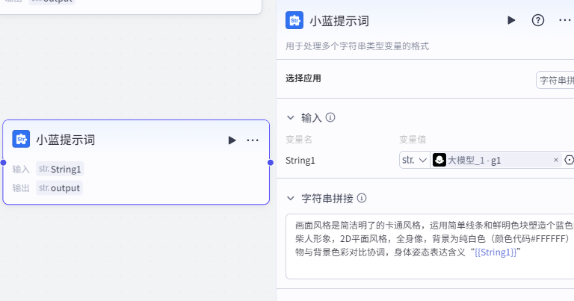Show the info tooltip next to 输入
The image size is (574, 301).
pyautogui.click(x=330, y=117)
